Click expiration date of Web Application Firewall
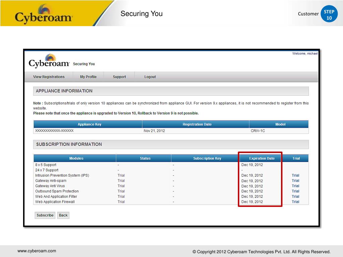The width and height of the screenshot is (343, 257). click(x=252, y=202)
